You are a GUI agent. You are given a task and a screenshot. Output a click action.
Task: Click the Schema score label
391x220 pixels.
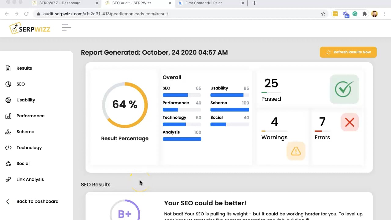click(x=219, y=103)
